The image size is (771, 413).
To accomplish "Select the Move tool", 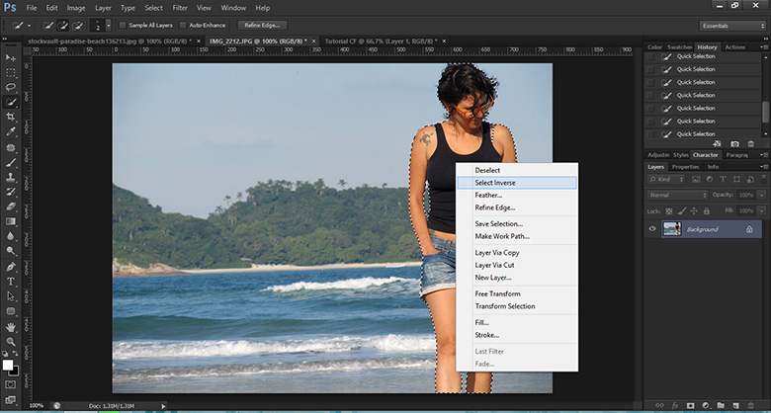I will [11, 58].
